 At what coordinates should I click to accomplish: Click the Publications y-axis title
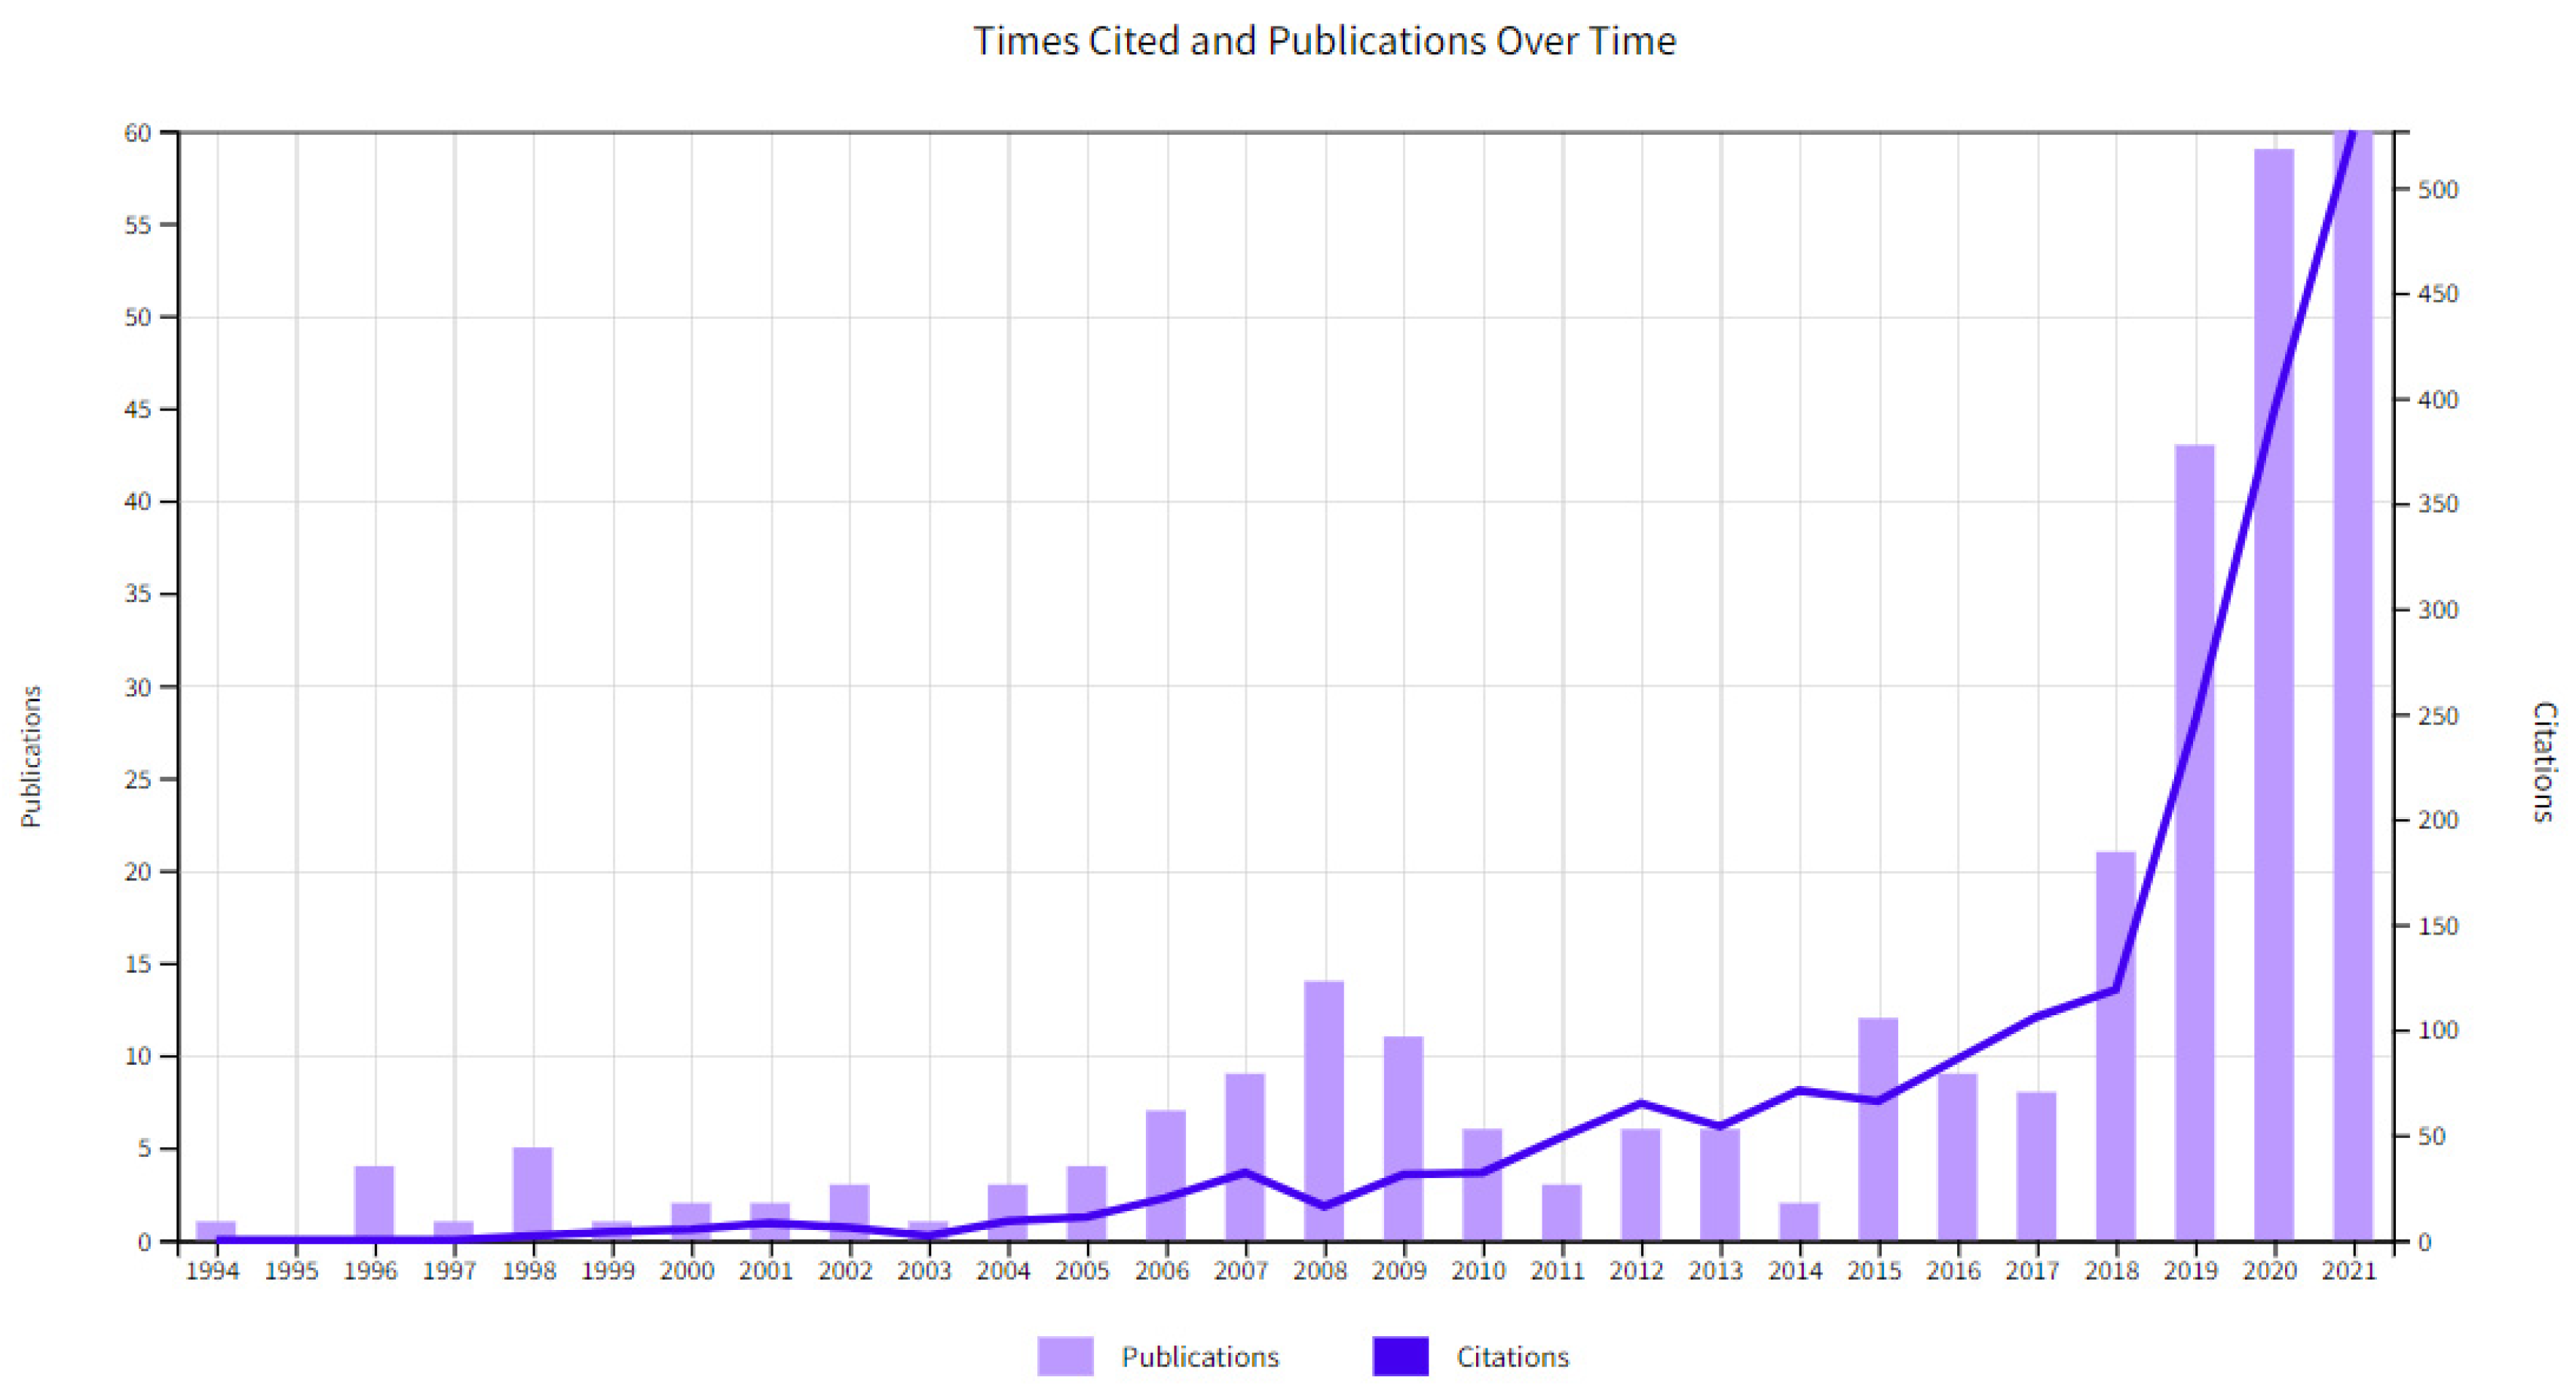point(31,756)
